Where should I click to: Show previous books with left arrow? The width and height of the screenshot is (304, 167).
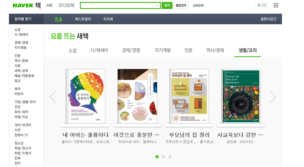click(x=53, y=97)
